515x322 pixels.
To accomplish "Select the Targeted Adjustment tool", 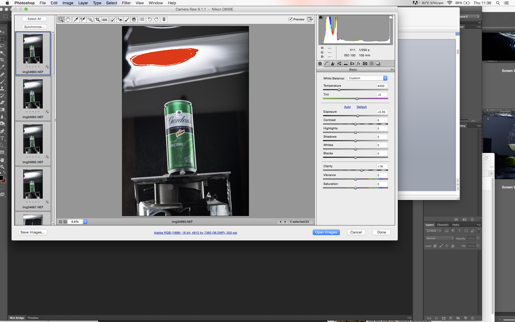I will (x=90, y=20).
